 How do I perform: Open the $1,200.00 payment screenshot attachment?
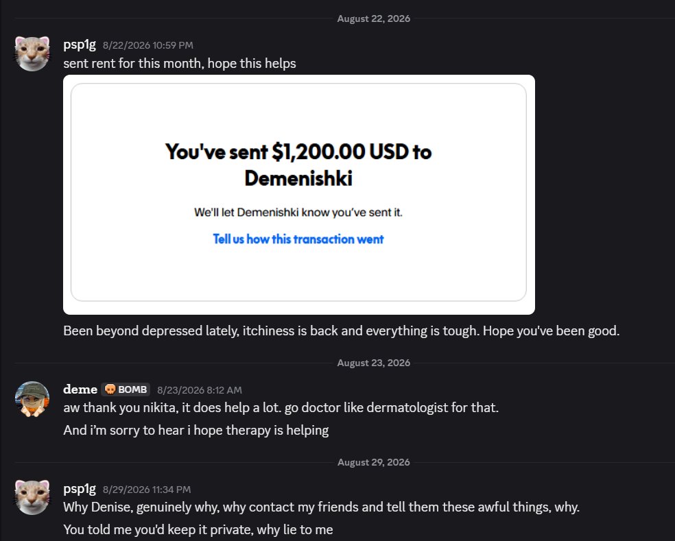coord(299,195)
